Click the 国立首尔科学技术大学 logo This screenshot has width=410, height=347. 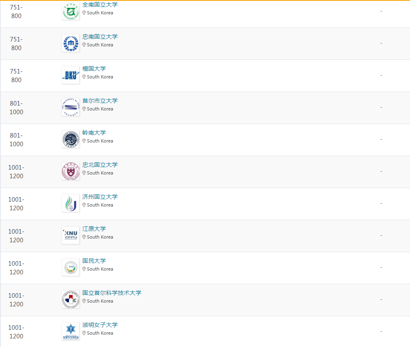[71, 299]
